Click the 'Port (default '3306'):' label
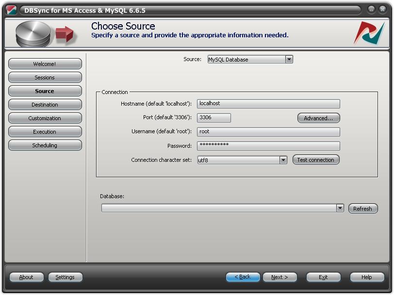This screenshot has height=295, width=394. click(x=167, y=117)
